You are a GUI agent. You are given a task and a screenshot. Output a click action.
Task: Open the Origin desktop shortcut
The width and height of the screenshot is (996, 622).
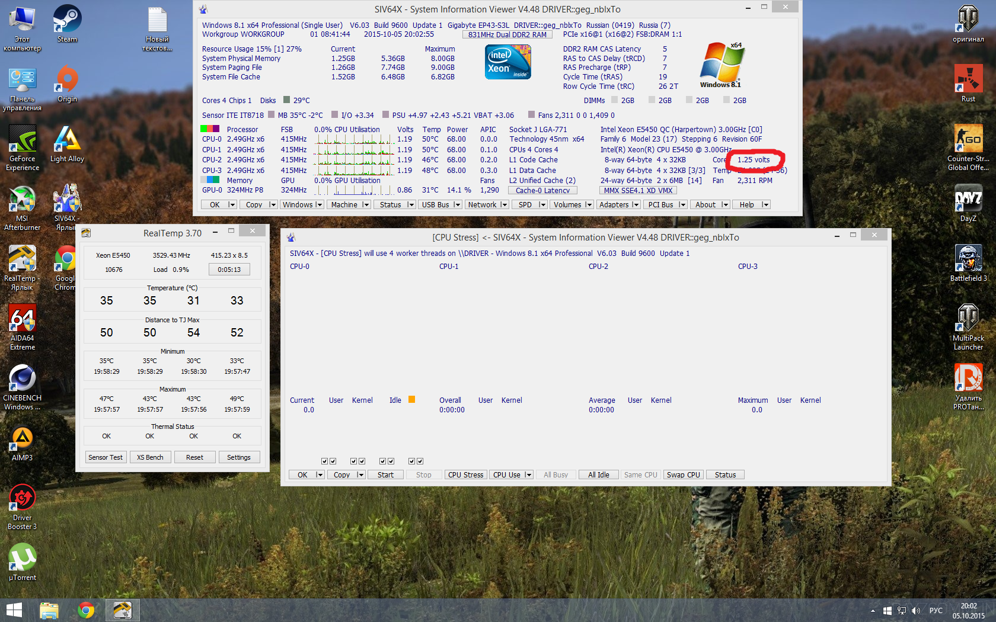[67, 84]
